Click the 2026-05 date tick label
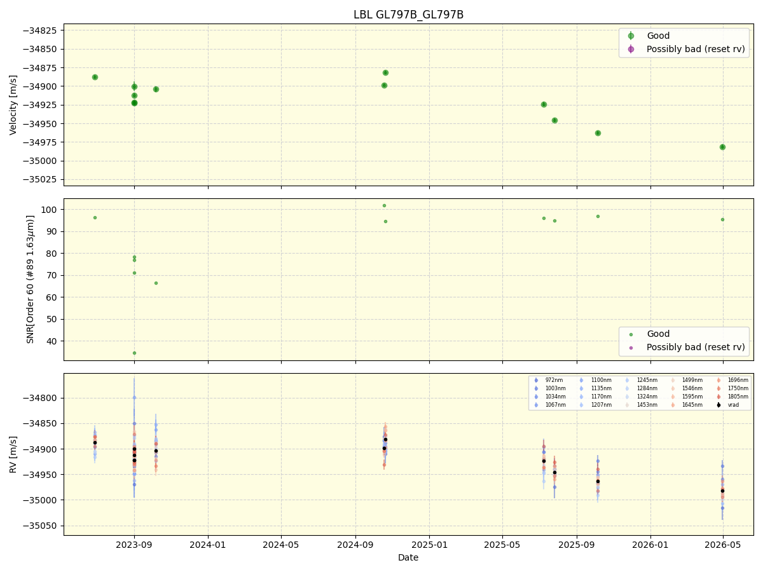Image resolution: width=763 pixels, height=572 pixels. pyautogui.click(x=724, y=545)
